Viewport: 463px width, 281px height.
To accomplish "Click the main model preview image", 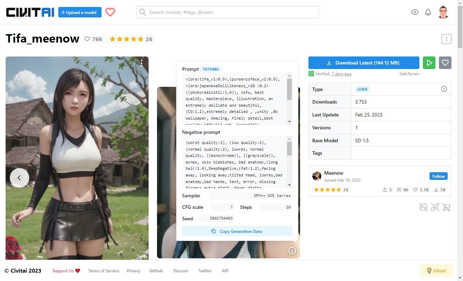I will [77, 158].
